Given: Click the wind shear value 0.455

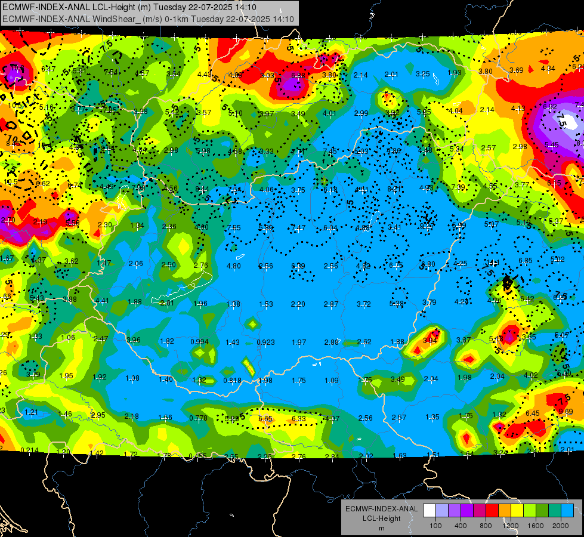Looking at the screenshot, I should coord(198,456).
